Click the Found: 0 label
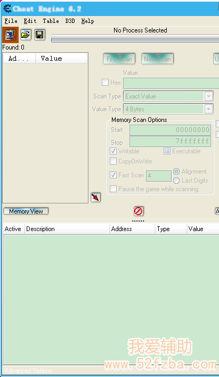Screen dimensions: 219x377 [13, 47]
